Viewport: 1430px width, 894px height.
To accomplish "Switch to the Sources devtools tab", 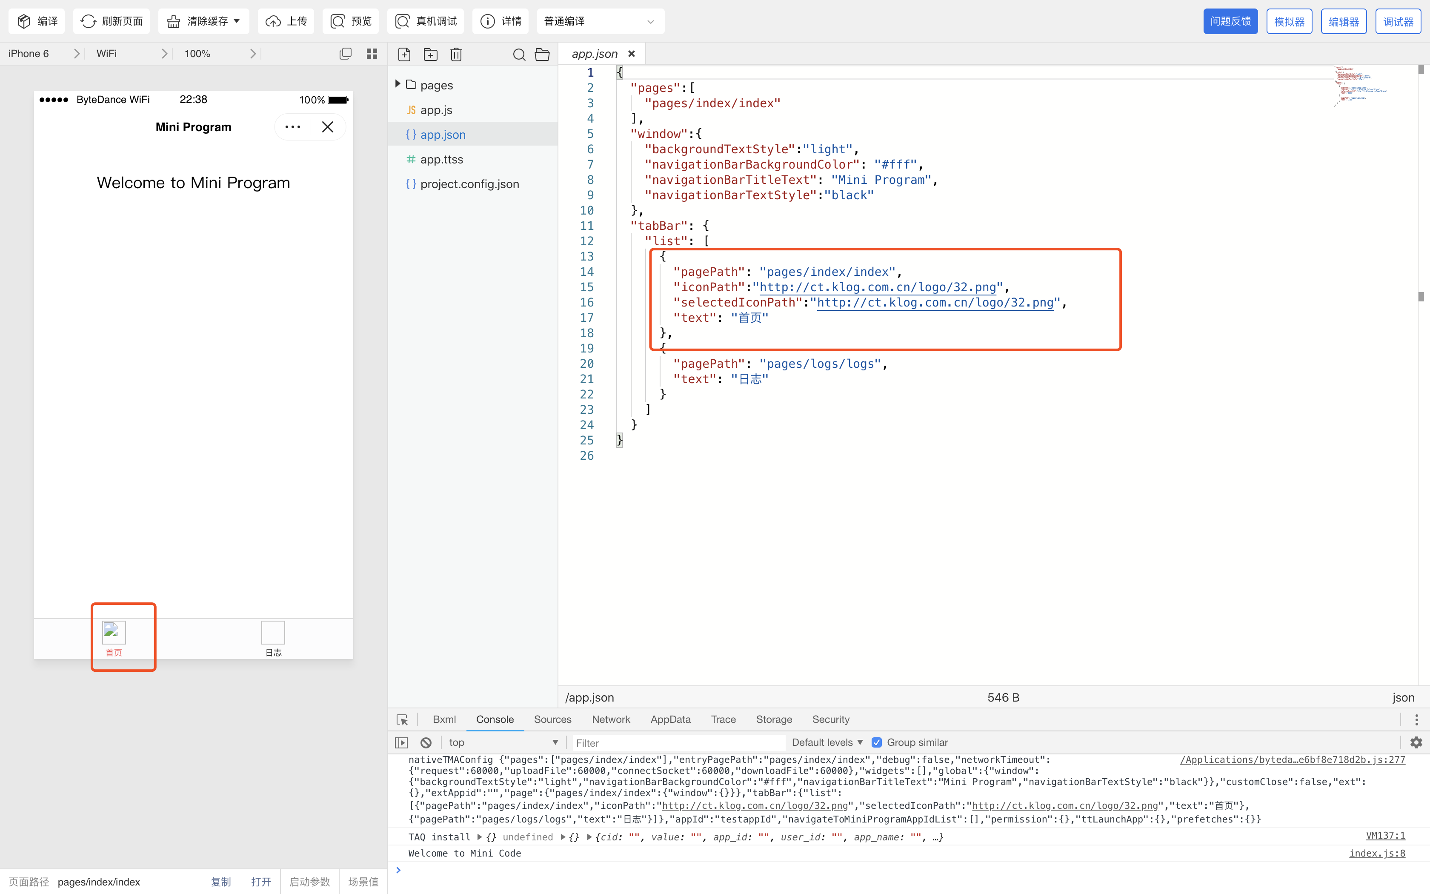I will pos(552,719).
